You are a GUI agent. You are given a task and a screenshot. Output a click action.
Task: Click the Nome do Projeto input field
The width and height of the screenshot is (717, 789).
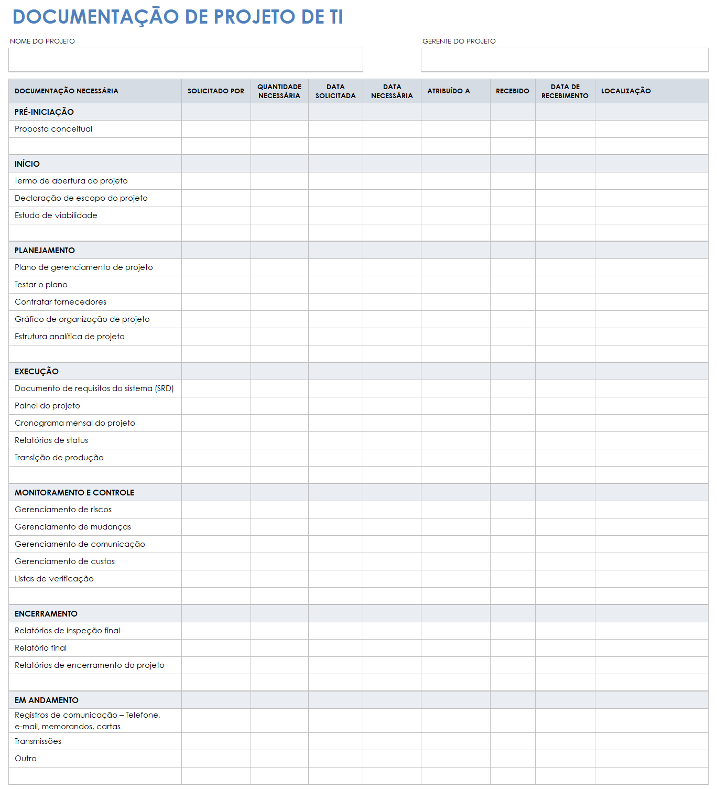186,60
